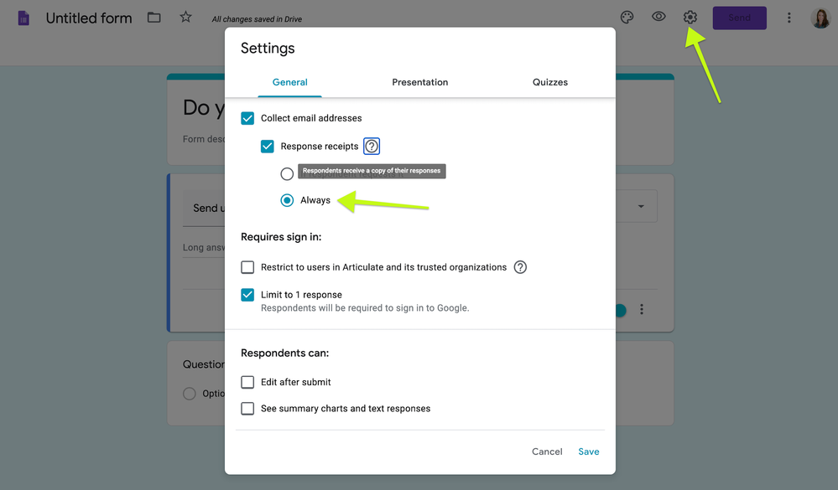This screenshot has width=838, height=490.
Task: Click the Untitled form title
Action: [89, 18]
